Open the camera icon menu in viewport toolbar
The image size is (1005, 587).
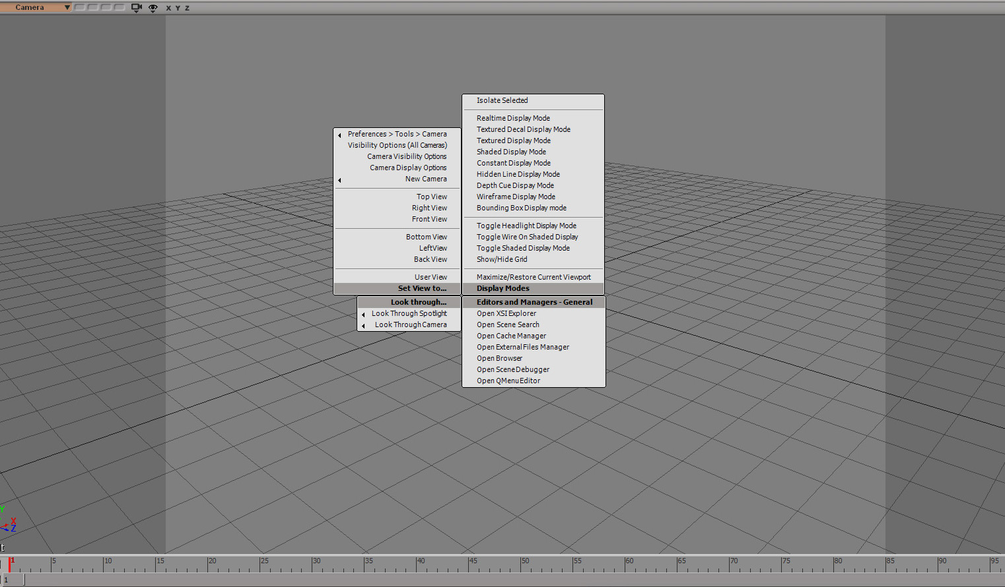point(137,8)
